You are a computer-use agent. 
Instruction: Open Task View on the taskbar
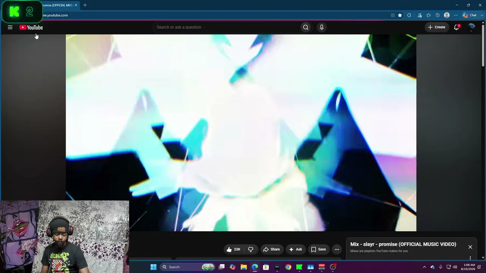point(222,267)
